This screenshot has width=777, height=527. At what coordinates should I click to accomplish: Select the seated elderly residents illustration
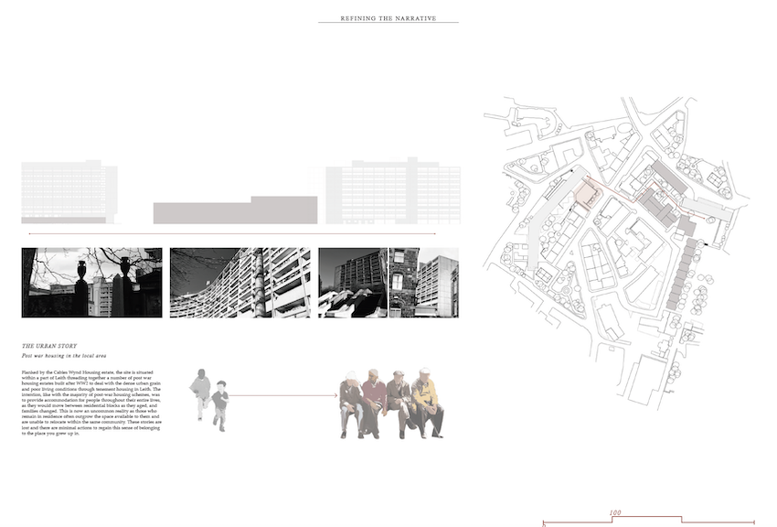(388, 398)
